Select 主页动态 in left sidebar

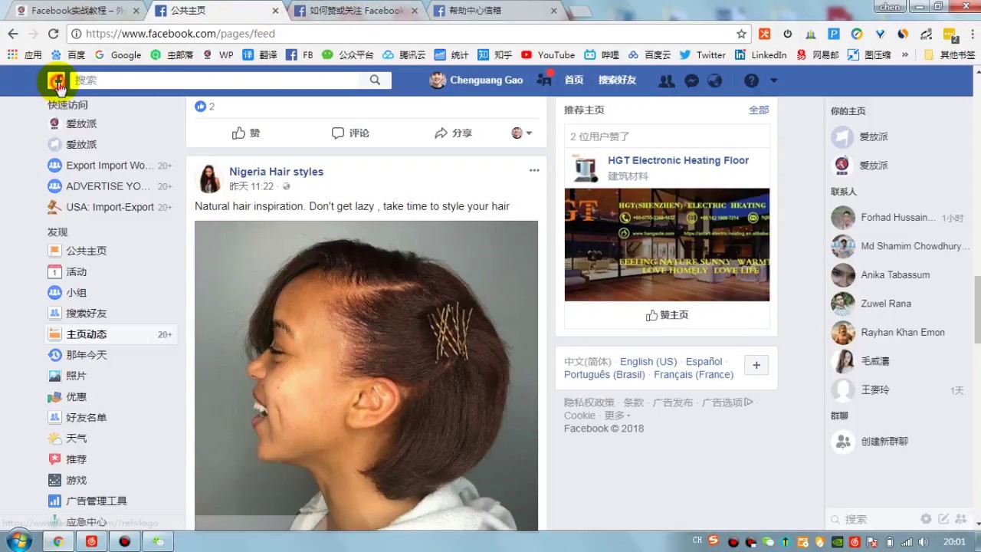(x=111, y=334)
